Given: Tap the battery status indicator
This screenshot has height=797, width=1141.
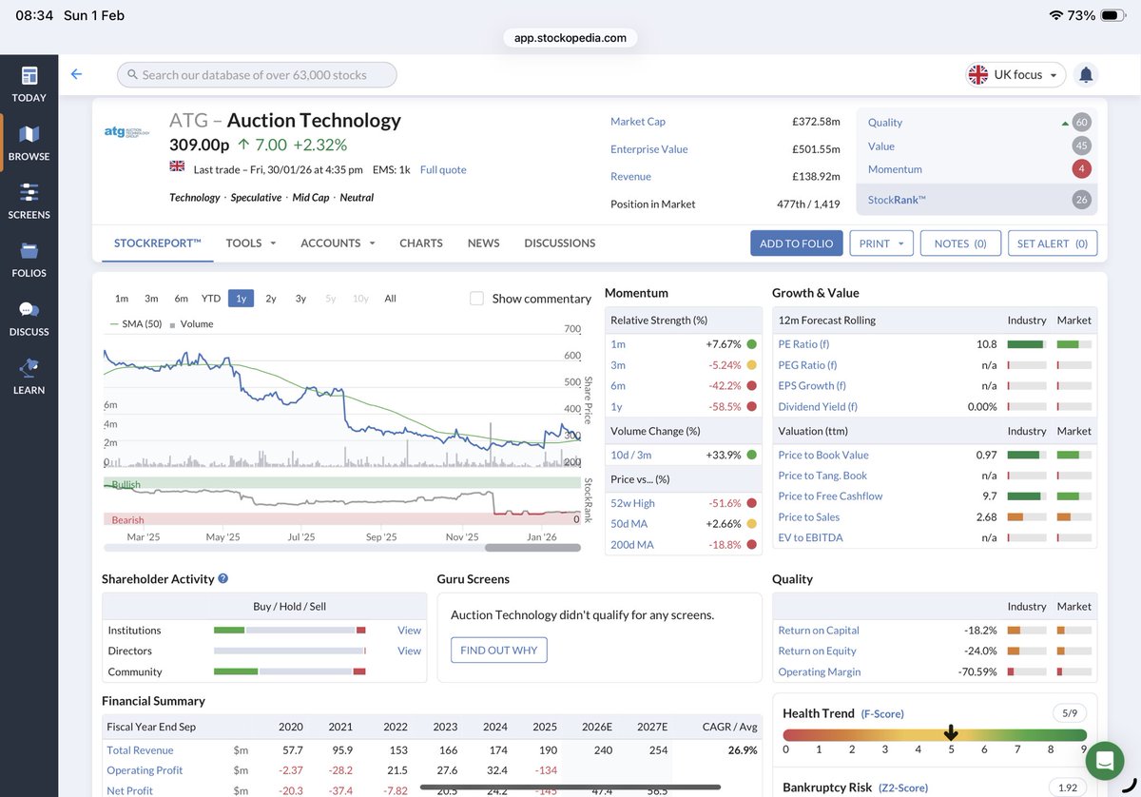Looking at the screenshot, I should coord(1112,15).
